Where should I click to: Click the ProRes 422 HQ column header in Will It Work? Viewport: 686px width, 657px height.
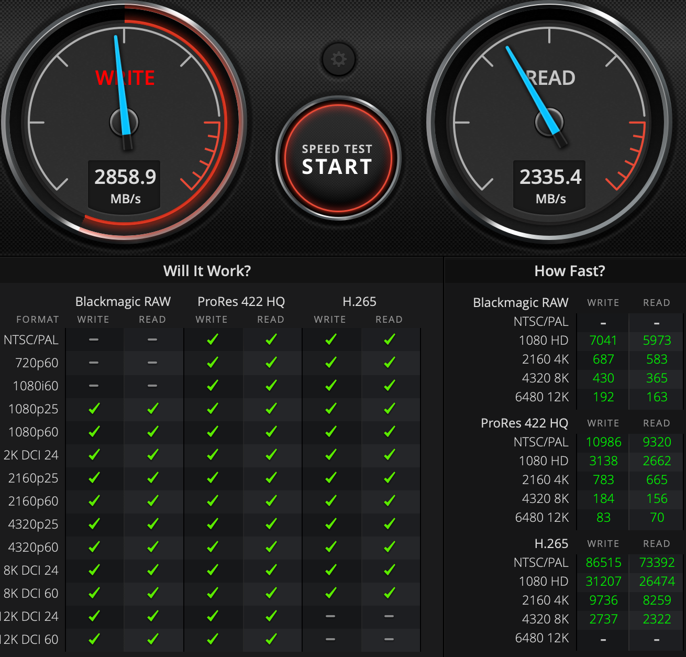[241, 302]
